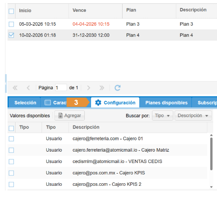Open the Tipo search dropdown
The image size is (217, 198).
162,115
